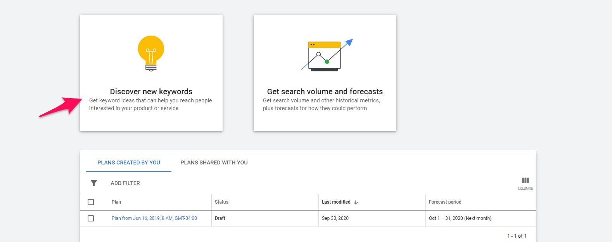The image size is (612, 242).
Task: Click the Draft status cell
Action: [x=220, y=218]
